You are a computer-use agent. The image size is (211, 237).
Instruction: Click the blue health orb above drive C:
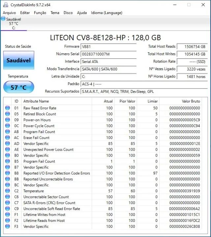(3, 18)
